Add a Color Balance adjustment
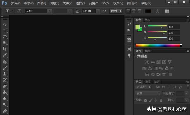190x115 pixels. coord(150,68)
